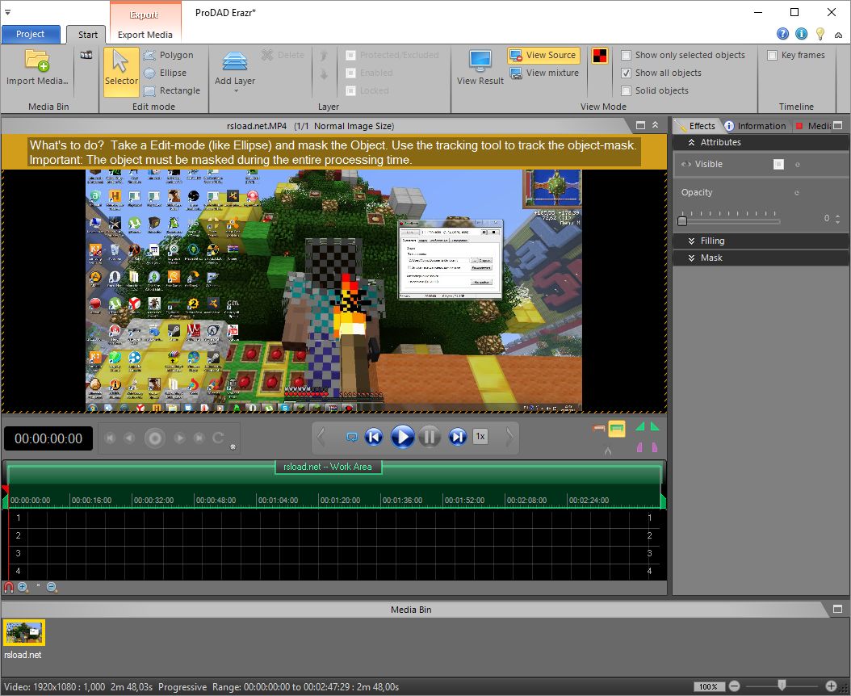Click the red-black checkerboard view icon

[600, 56]
